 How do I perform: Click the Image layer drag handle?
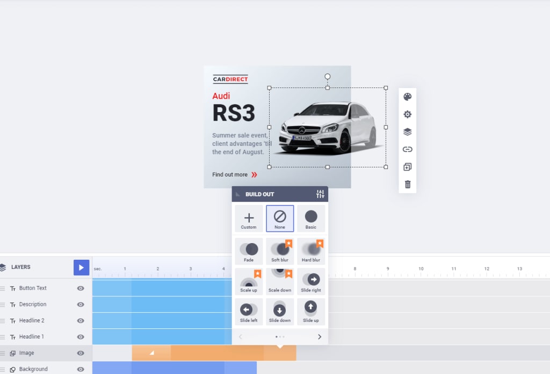click(3, 353)
